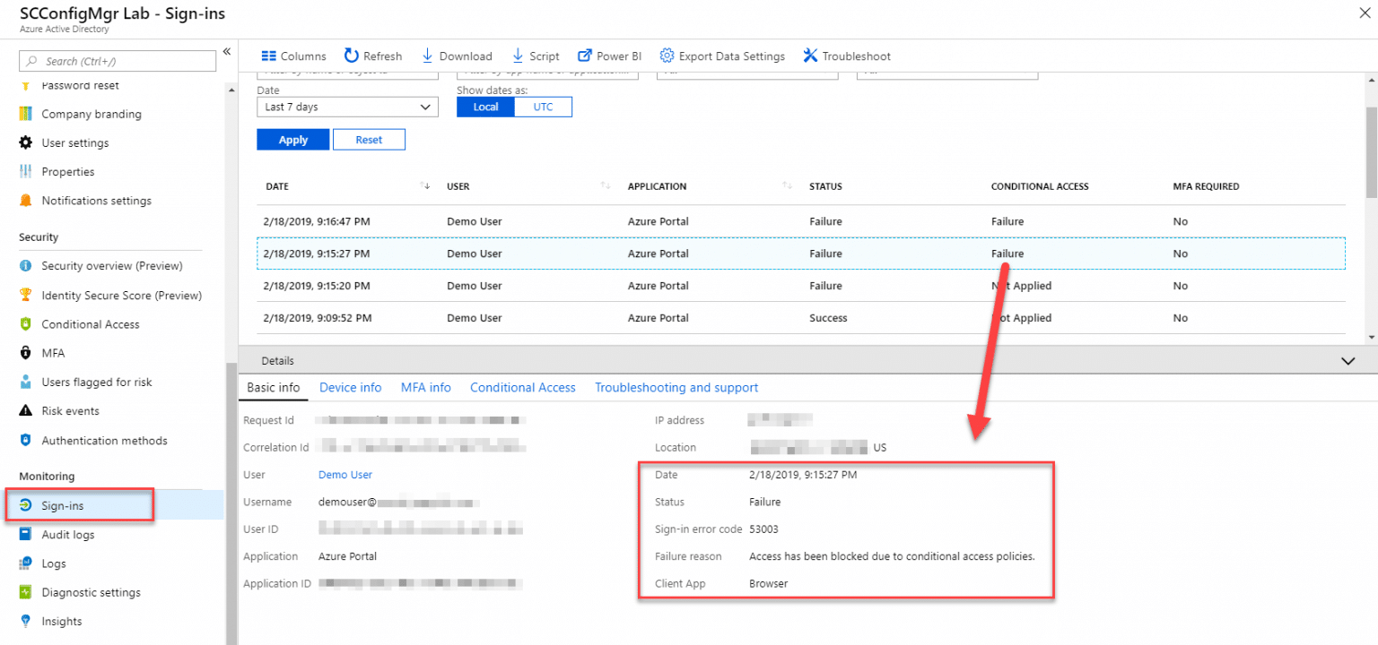Switch dates display to UTC

543,107
